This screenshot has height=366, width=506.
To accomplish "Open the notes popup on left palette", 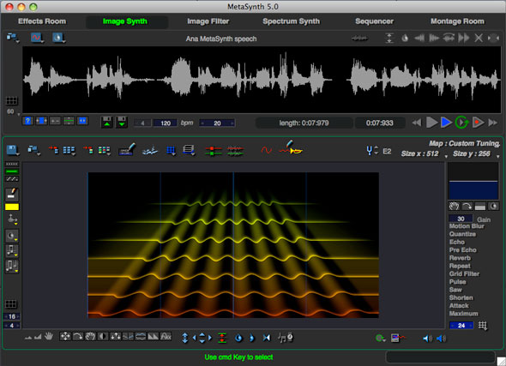I will [12, 250].
